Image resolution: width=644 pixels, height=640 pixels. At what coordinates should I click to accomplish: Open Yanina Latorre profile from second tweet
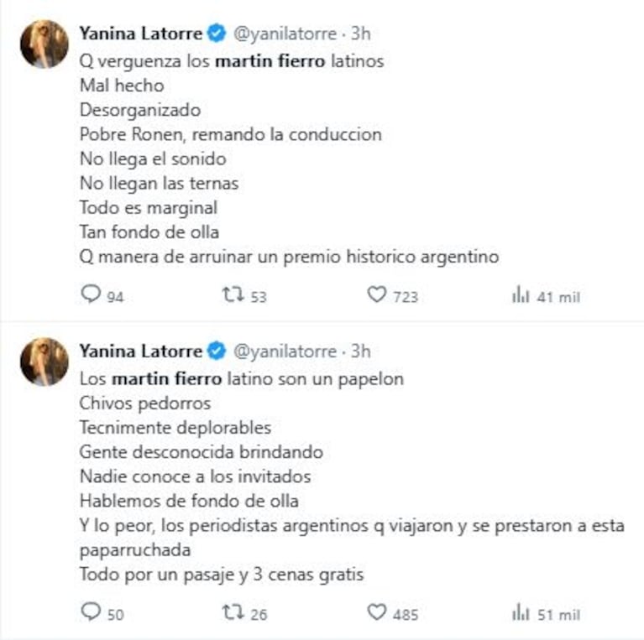pos(140,351)
